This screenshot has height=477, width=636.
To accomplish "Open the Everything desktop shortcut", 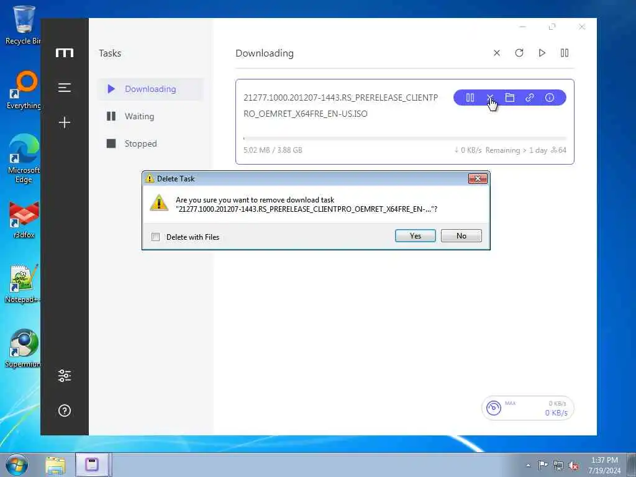I will (x=24, y=89).
